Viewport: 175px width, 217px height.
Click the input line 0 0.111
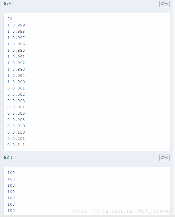point(16,145)
